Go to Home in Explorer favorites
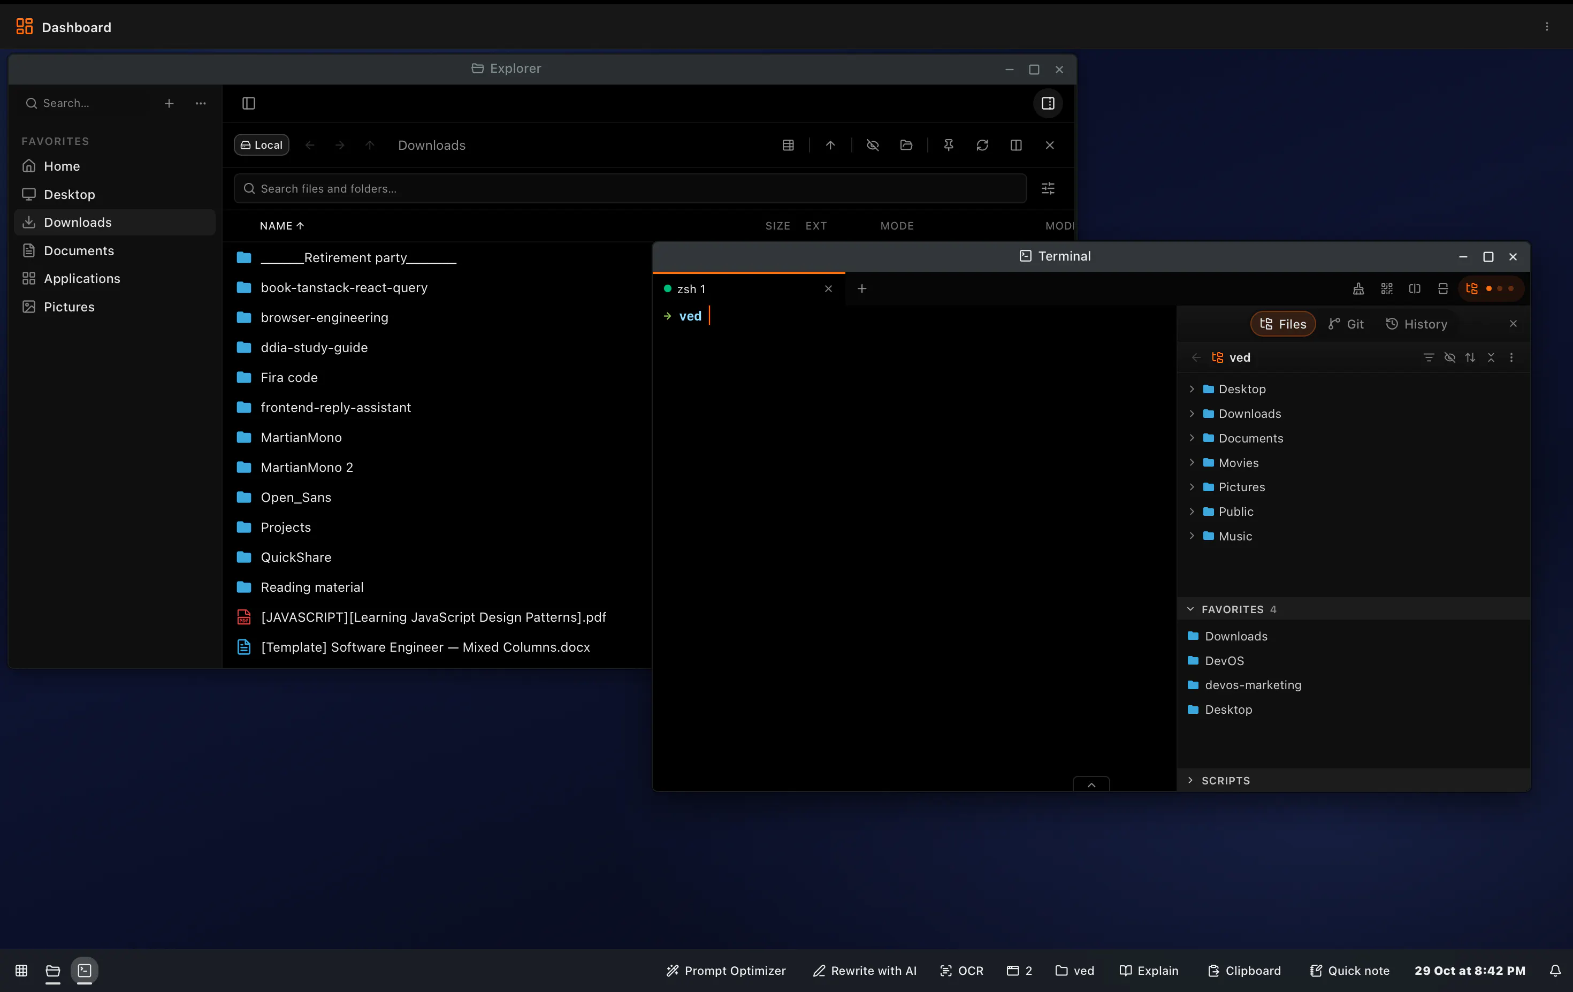This screenshot has width=1573, height=992. [115, 166]
